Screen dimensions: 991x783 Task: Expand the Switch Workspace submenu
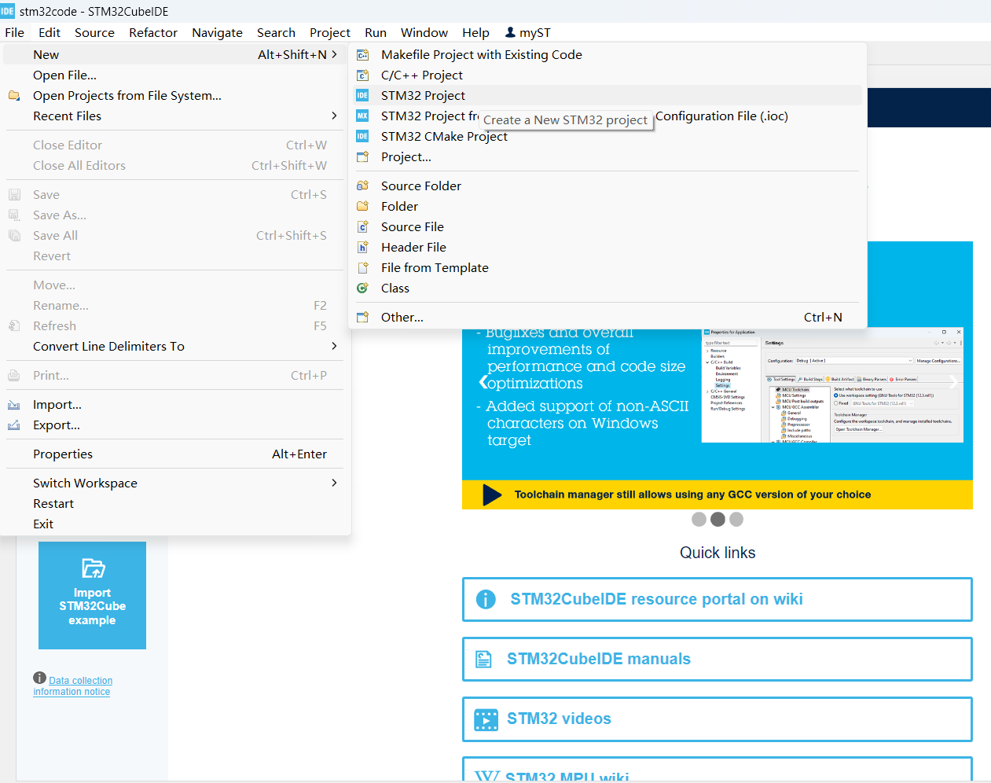coord(335,483)
